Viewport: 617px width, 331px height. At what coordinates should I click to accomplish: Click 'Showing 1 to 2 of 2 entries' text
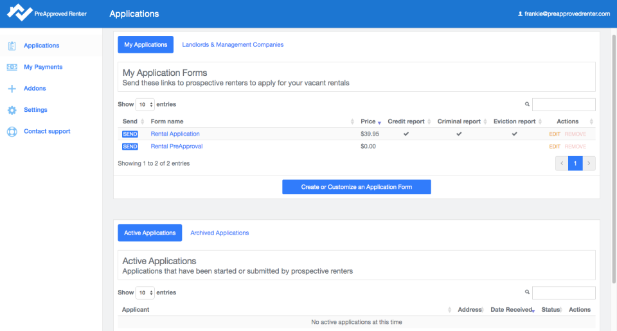click(x=154, y=163)
